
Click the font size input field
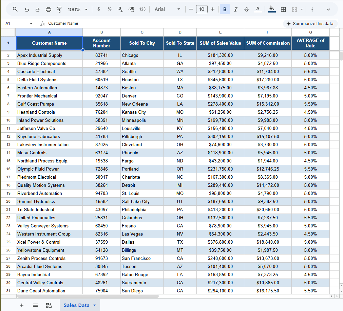202,9
